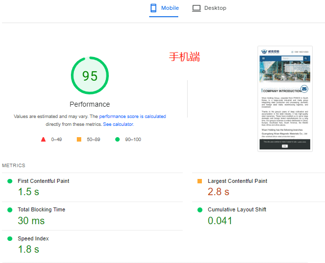
Task: Switch to the Mobile tab
Action: pos(164,8)
